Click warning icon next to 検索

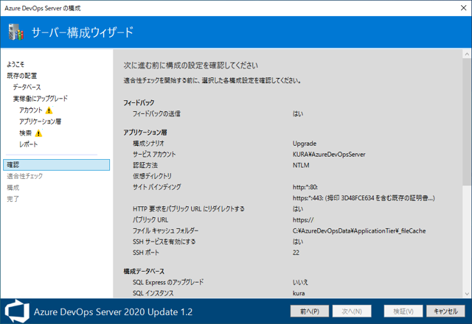[38, 133]
